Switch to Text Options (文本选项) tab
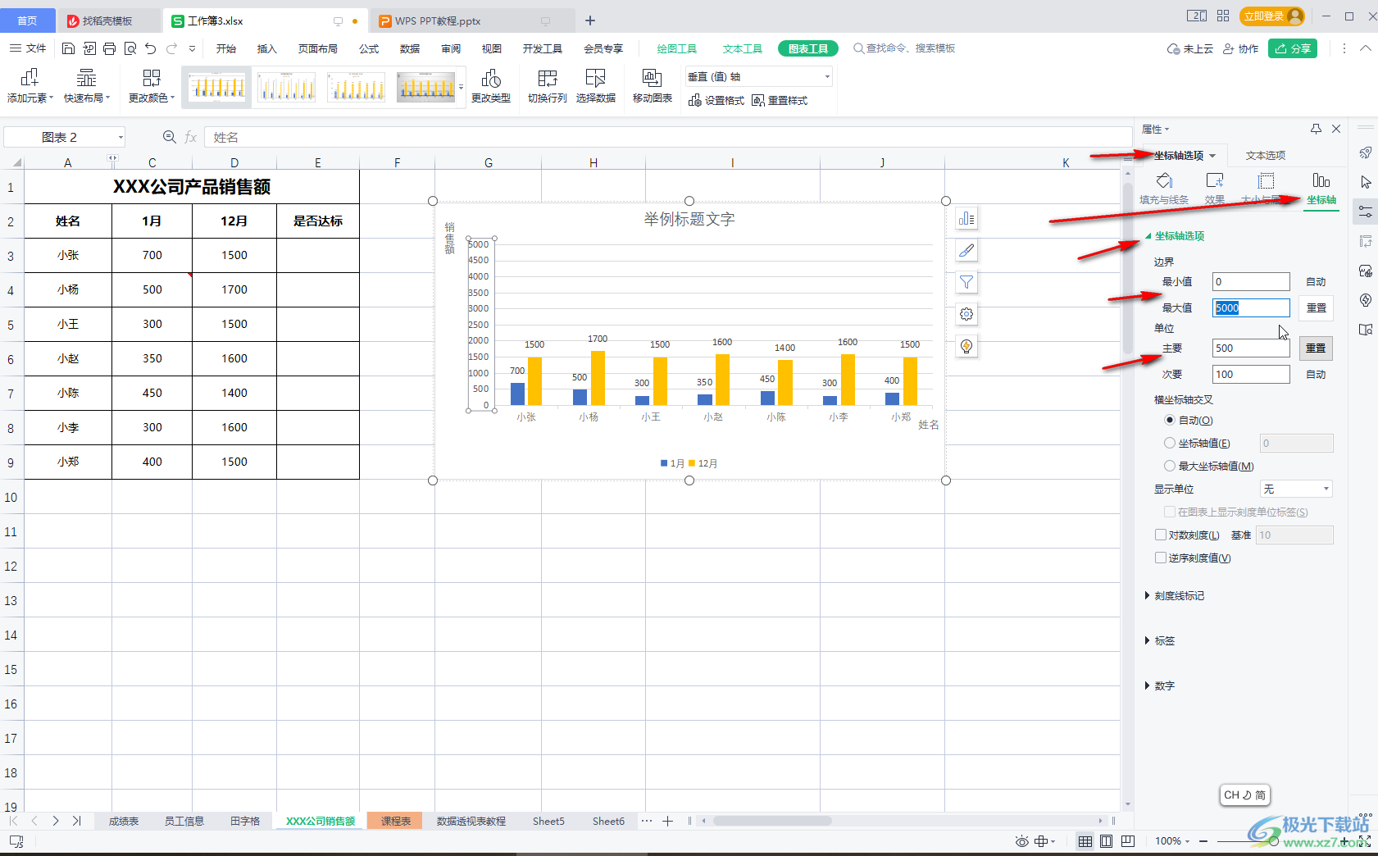This screenshot has height=856, width=1378. click(1266, 155)
